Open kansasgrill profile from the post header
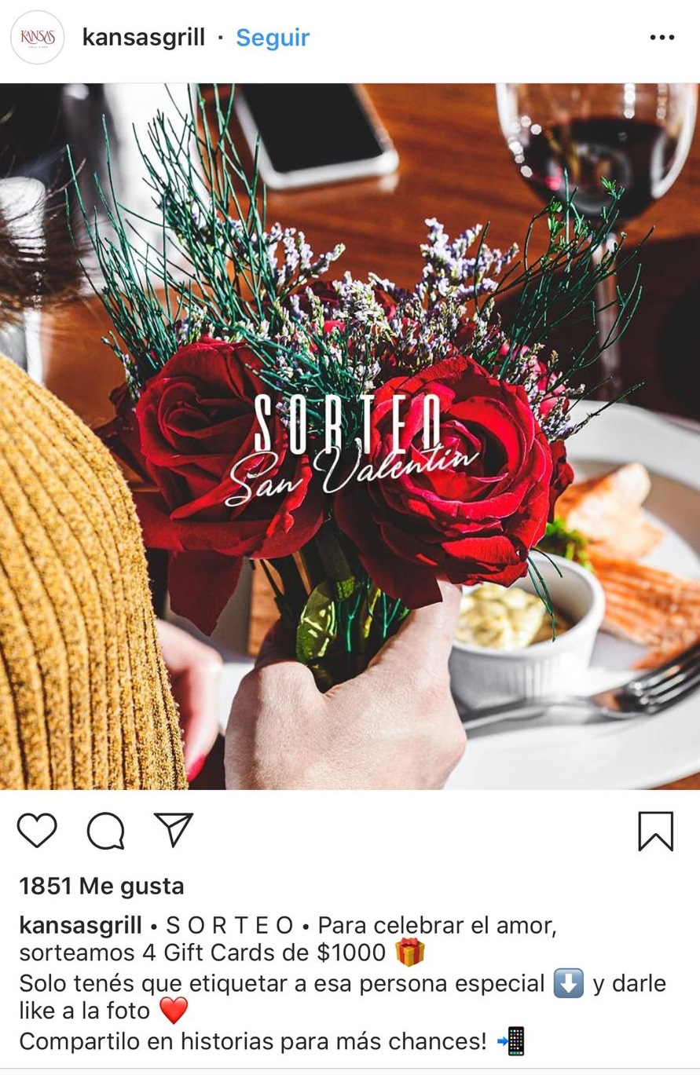The image size is (700, 1075). pyautogui.click(x=143, y=38)
